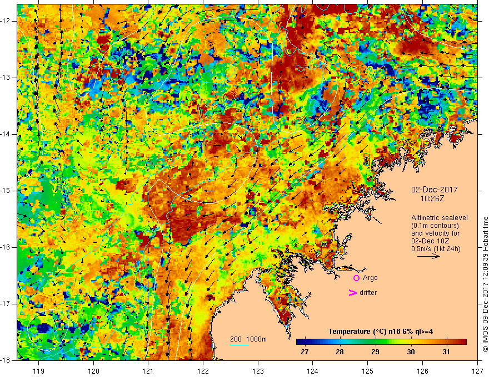The width and height of the screenshot is (489, 377).
Task: Click the 'and velocity for' caption line
Action: pos(435,233)
